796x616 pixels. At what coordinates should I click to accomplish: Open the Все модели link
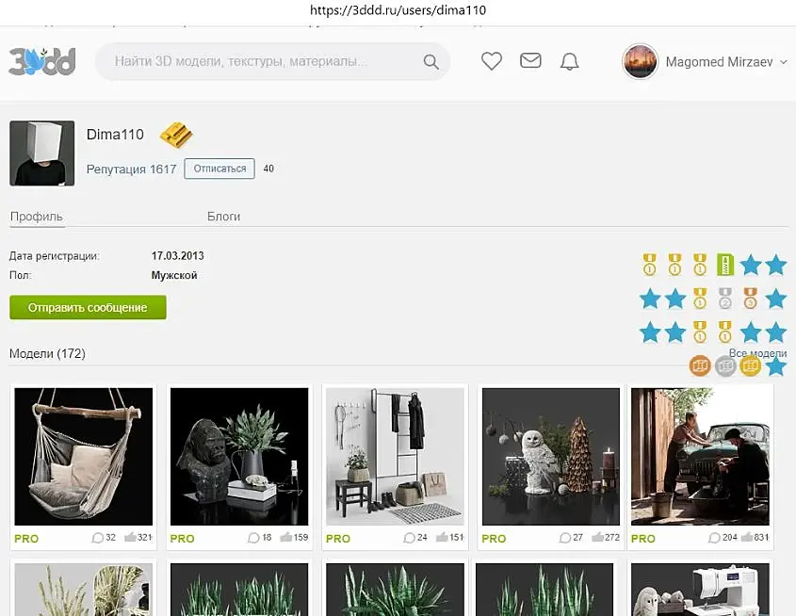pyautogui.click(x=757, y=352)
